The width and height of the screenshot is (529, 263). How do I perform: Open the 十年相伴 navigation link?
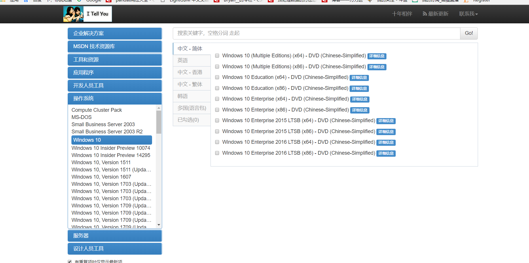[x=402, y=14]
